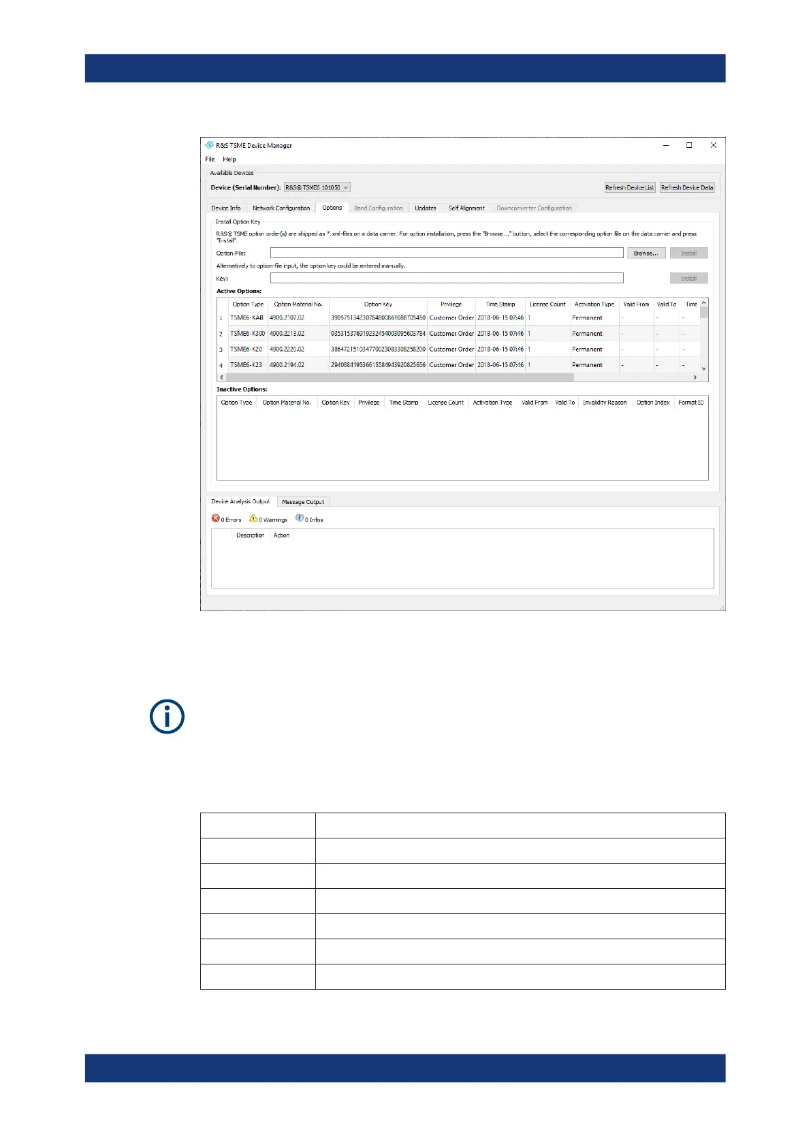Click the horizontal scroll left arrow
811x1147 pixels.
(221, 377)
